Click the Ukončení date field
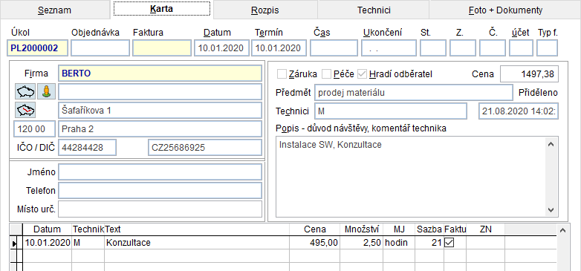 tap(389, 48)
